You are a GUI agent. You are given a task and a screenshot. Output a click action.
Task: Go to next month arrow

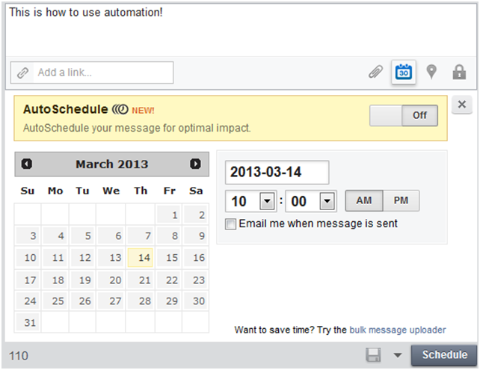tap(195, 164)
